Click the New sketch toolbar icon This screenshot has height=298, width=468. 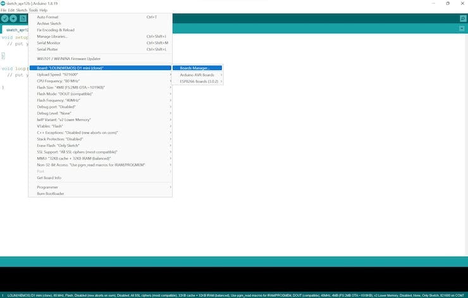(23, 18)
